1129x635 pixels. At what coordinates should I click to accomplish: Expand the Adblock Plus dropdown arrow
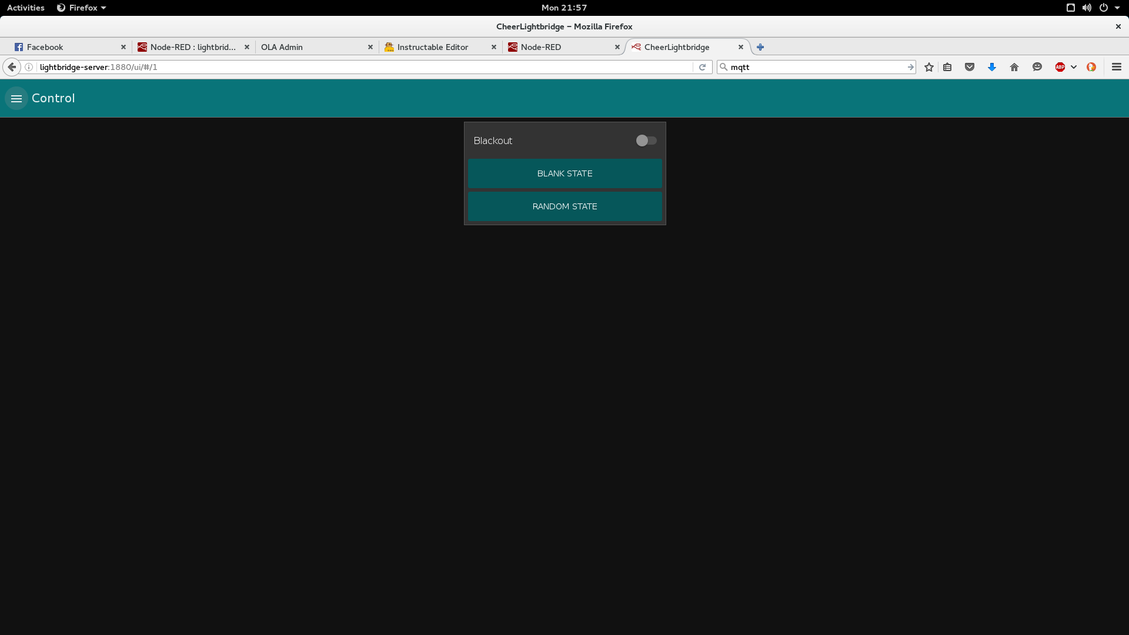pos(1074,67)
